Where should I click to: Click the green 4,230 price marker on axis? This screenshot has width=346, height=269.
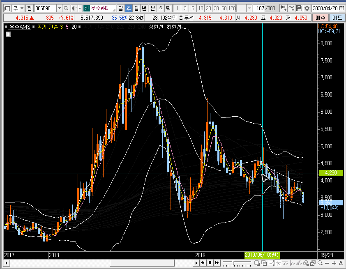pos(331,172)
